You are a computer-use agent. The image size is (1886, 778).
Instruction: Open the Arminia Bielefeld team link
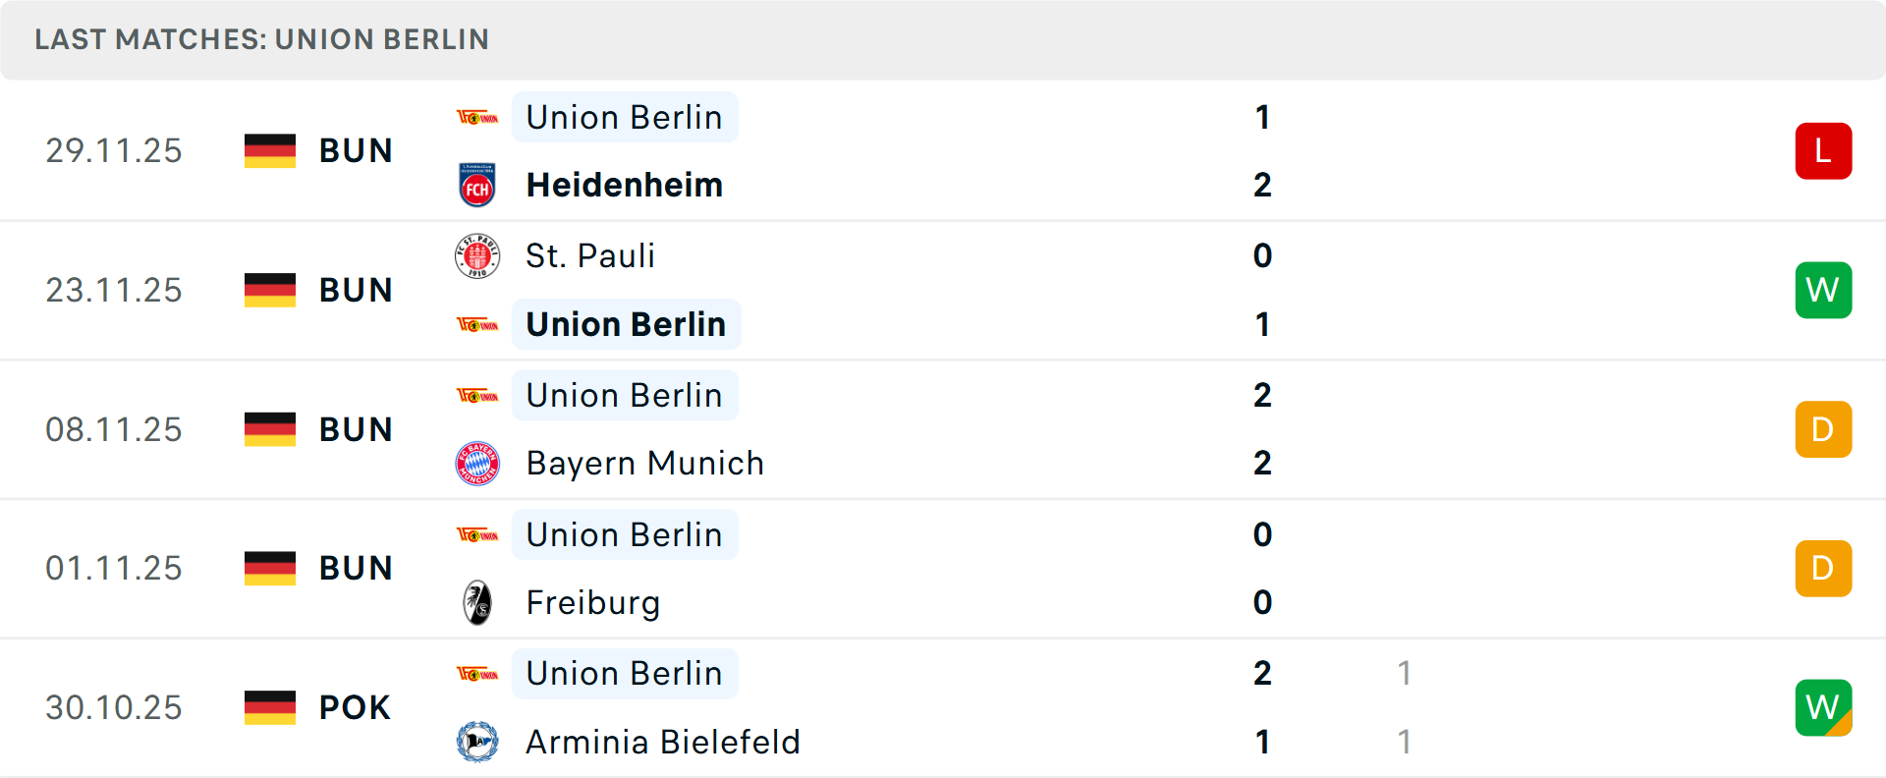(663, 743)
